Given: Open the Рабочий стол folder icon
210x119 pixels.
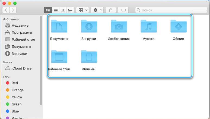Looking at the screenshot, I should pos(59,57).
